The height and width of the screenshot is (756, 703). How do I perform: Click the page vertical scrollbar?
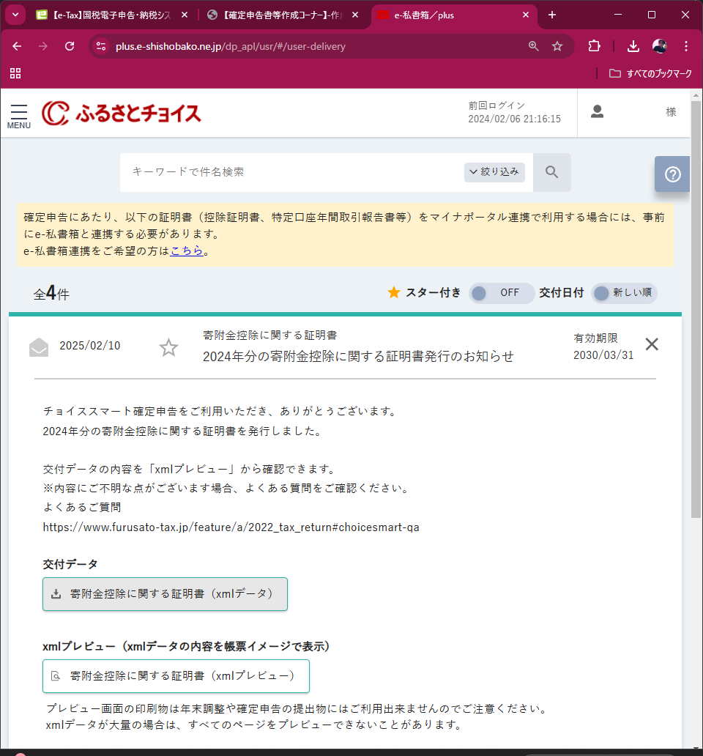coord(696,308)
